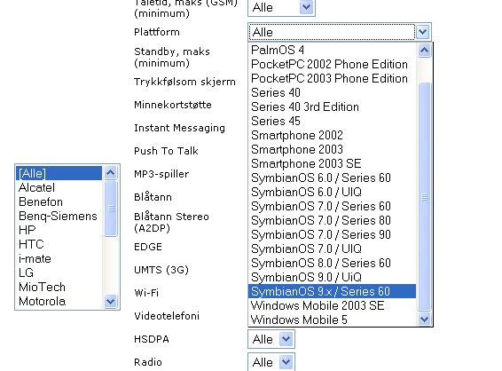Pick SymbianOS 7.0 / Series 60
This screenshot has width=502, height=371.
[x=333, y=206]
